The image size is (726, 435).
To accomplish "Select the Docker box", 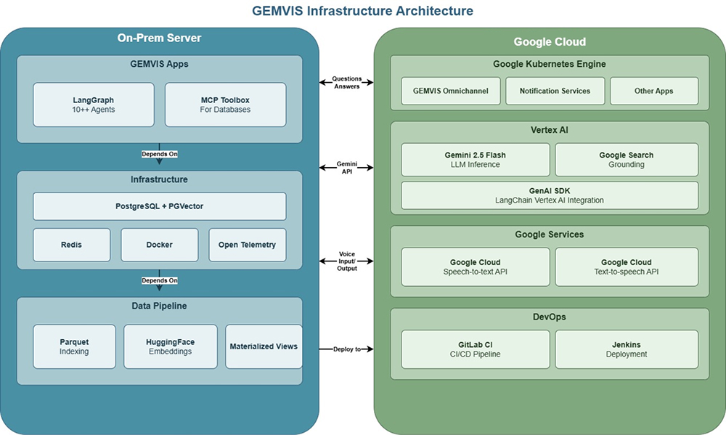I will click(159, 245).
